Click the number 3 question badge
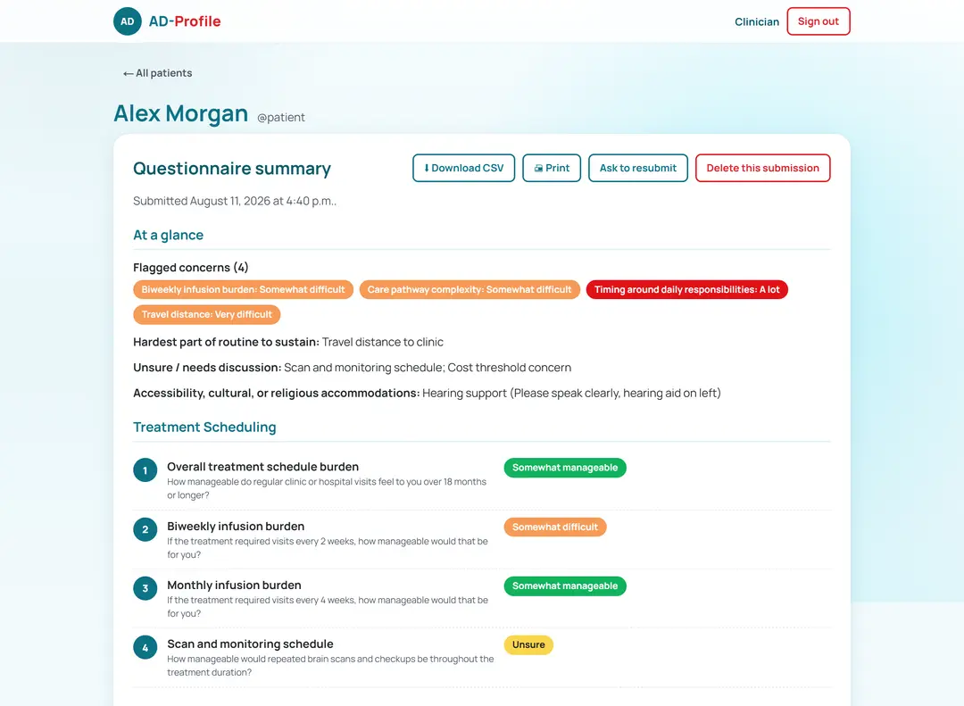964x706 pixels. point(145,588)
